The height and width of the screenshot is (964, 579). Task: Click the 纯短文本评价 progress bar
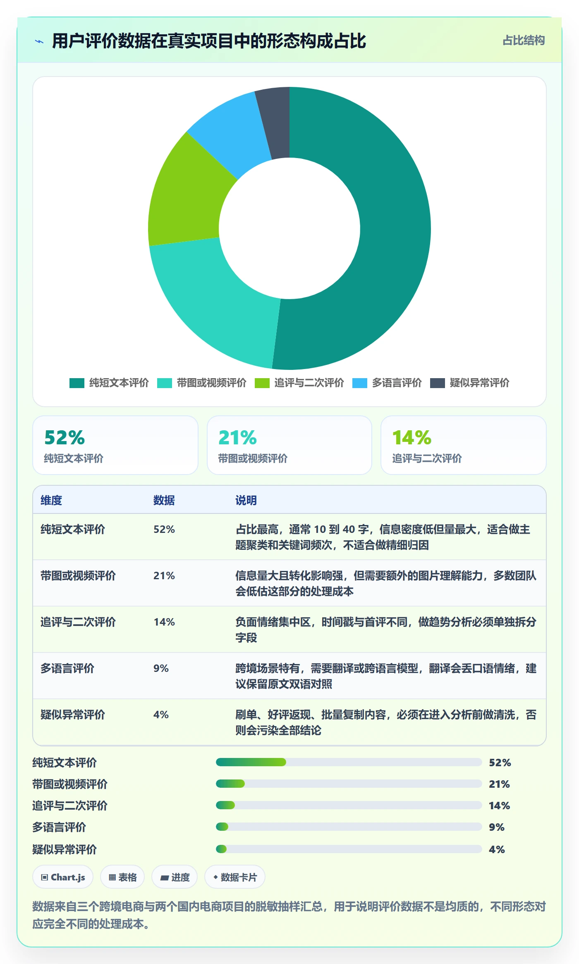pyautogui.click(x=349, y=762)
